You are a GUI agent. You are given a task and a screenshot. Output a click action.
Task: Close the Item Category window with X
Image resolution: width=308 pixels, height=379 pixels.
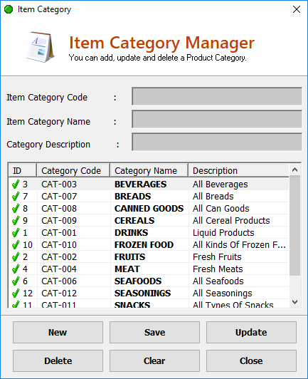point(297,9)
